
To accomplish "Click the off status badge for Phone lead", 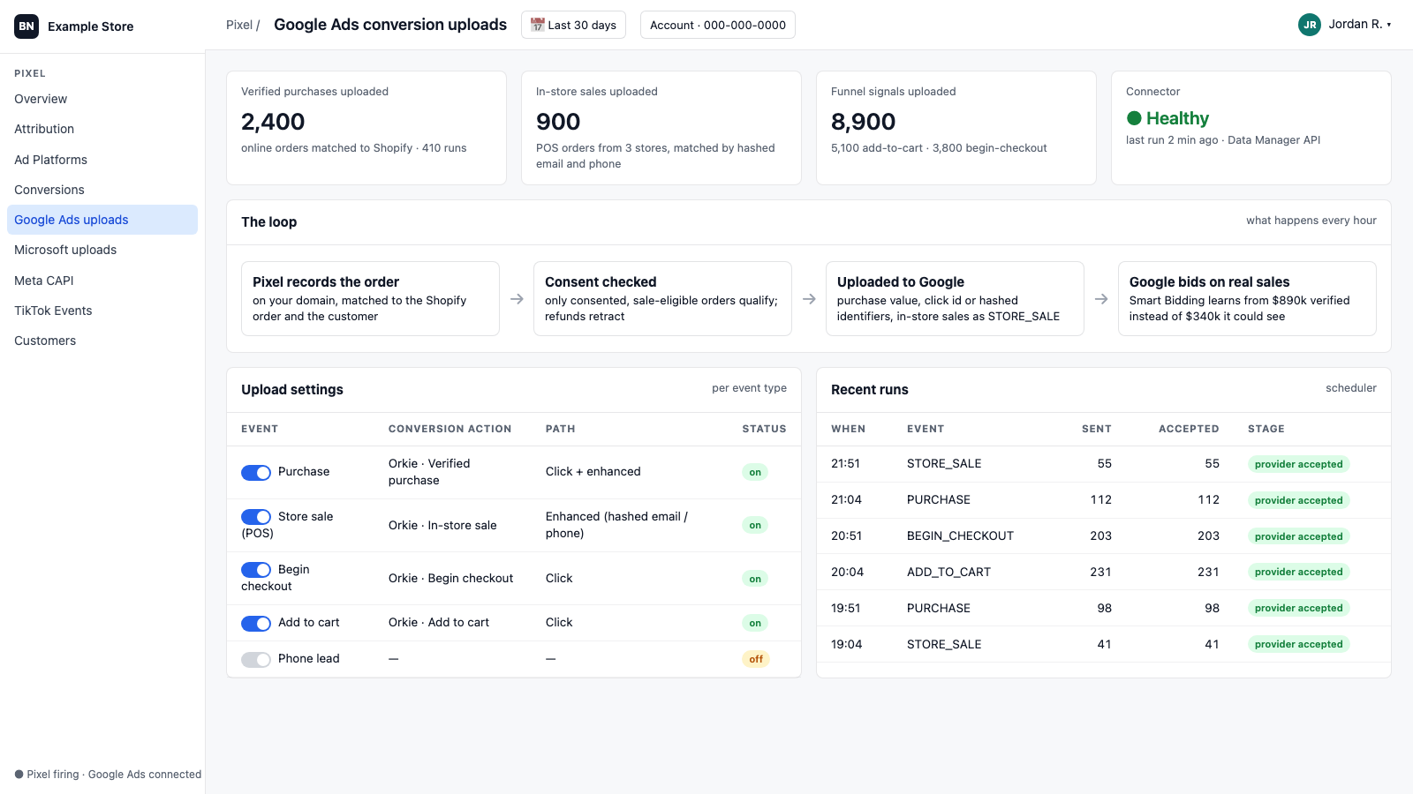I will coord(756,659).
